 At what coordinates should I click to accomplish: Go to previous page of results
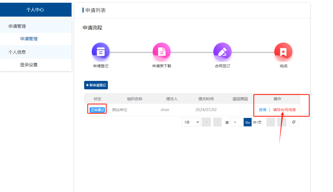pyautogui.click(x=217, y=122)
